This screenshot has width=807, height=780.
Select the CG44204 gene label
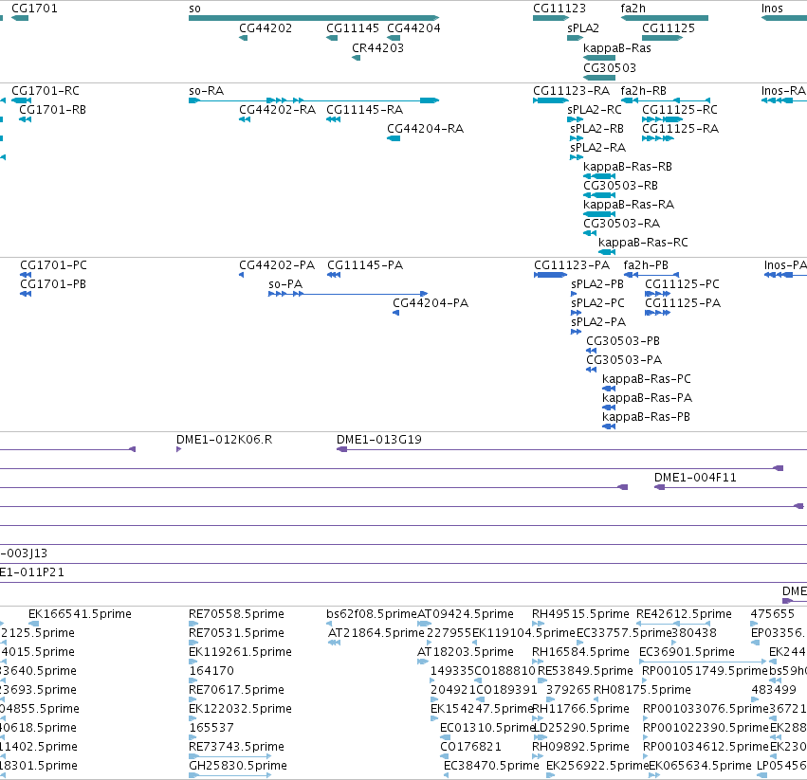tap(413, 28)
